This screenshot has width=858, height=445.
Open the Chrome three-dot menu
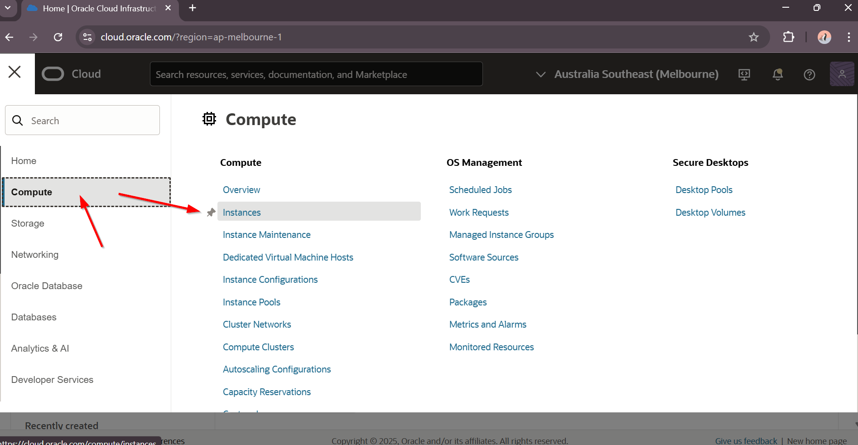[848, 37]
